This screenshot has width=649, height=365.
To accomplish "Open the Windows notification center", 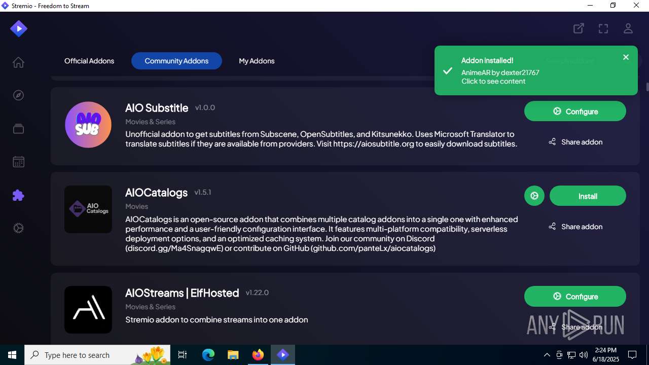I will [x=632, y=355].
